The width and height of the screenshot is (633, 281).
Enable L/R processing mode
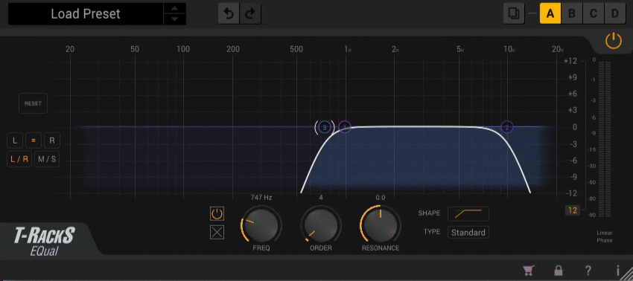tap(20, 159)
